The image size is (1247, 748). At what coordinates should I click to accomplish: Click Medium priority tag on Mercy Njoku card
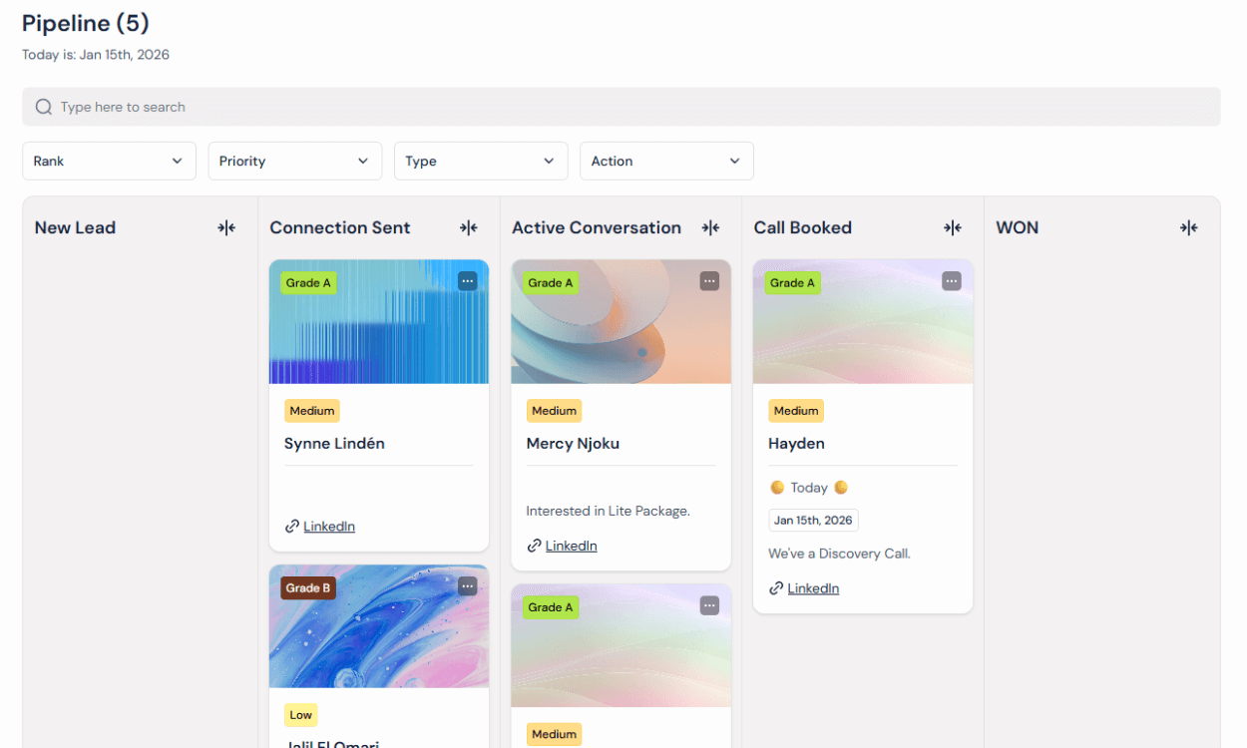click(x=554, y=411)
